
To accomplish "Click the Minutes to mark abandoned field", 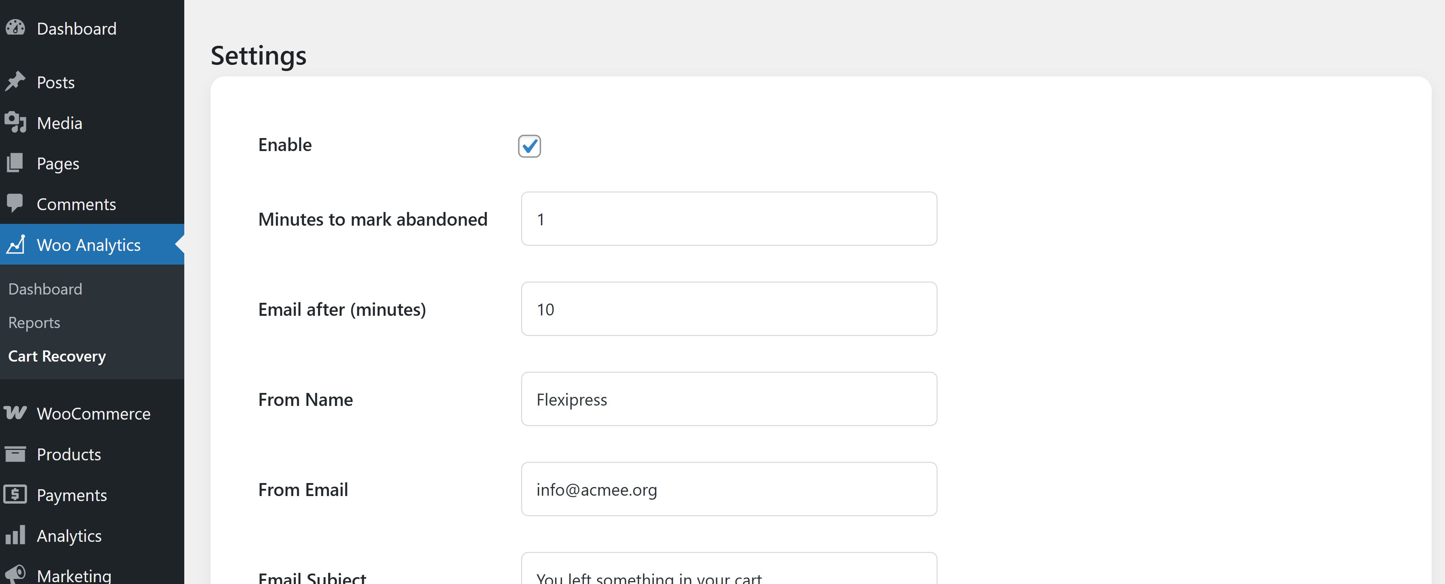I will pos(729,219).
